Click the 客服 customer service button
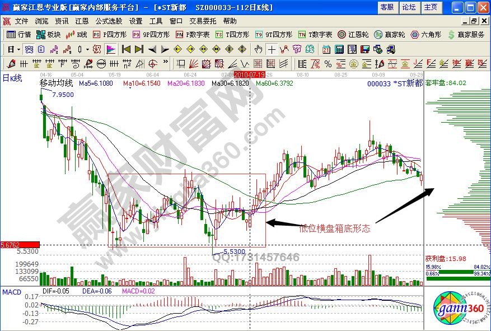491x331 pixels. click(387, 7)
